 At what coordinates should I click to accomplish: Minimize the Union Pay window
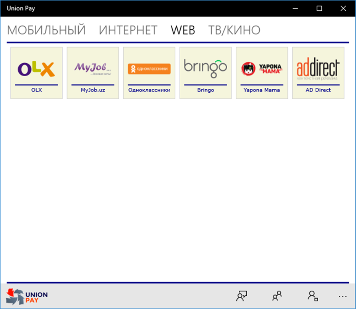(x=295, y=8)
